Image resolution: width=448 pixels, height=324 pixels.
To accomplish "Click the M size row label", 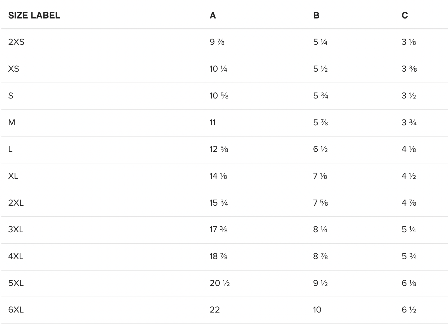I will coord(12,123).
